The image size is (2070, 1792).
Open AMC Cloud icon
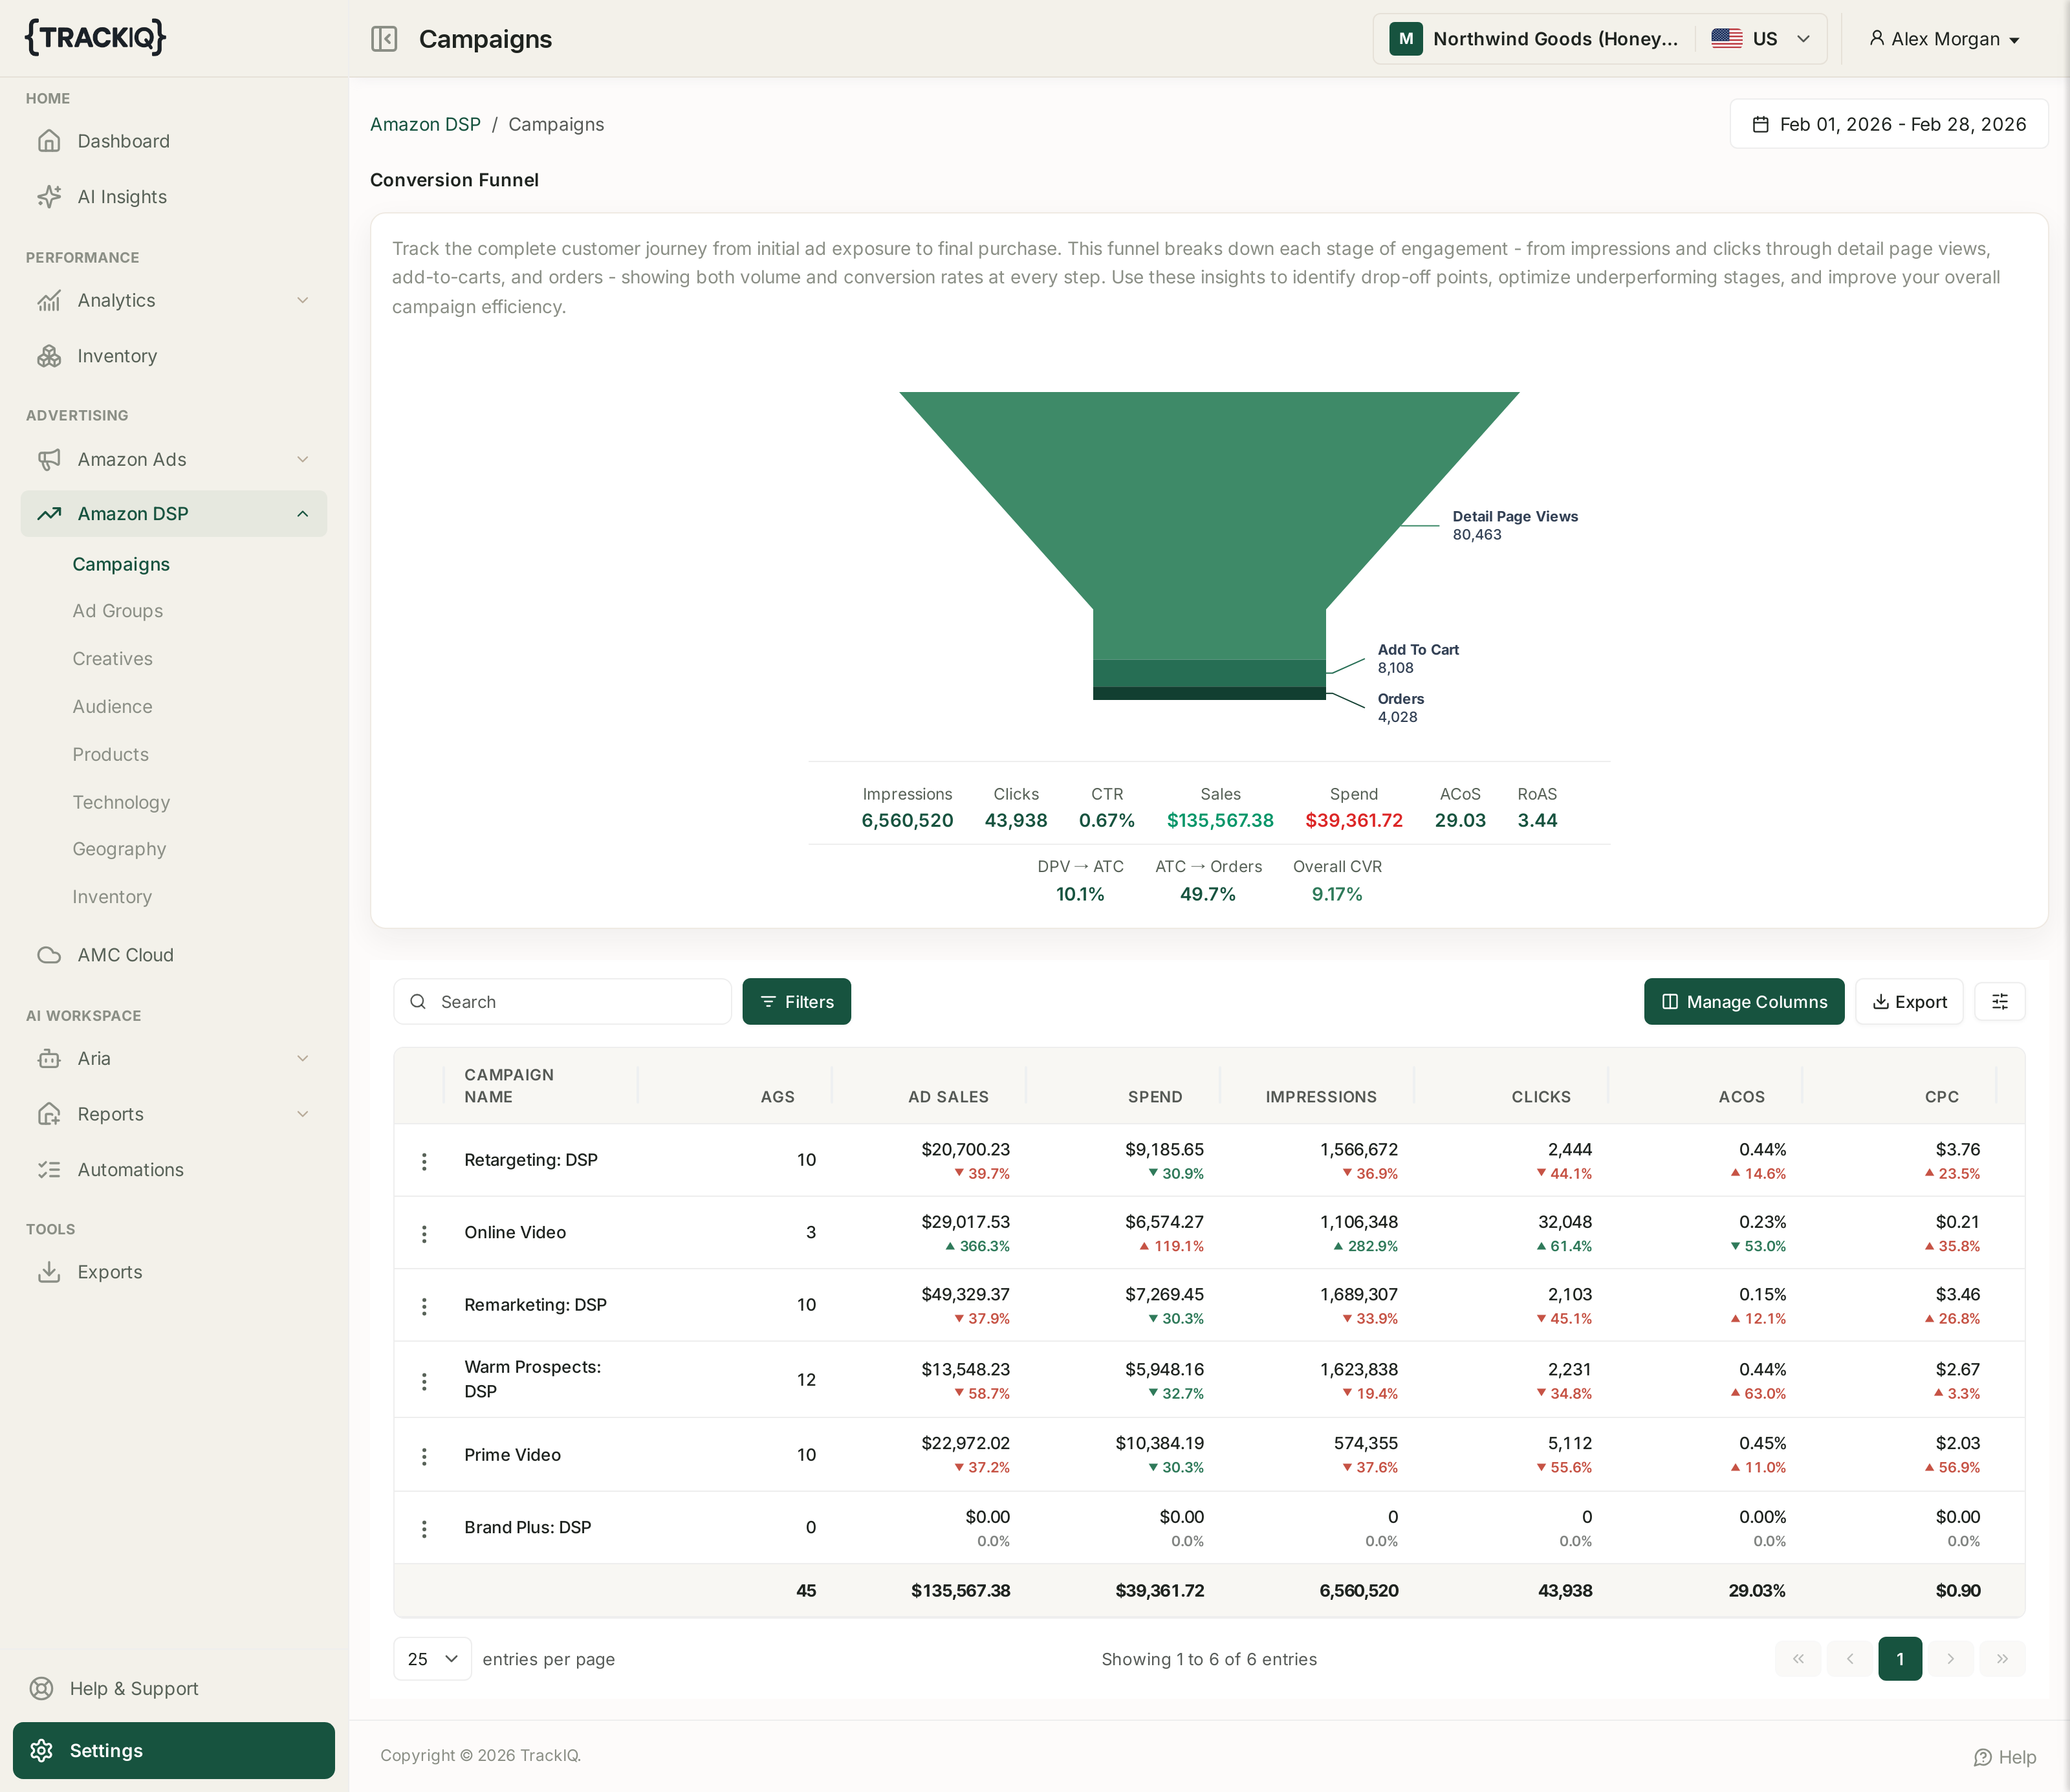(x=49, y=955)
